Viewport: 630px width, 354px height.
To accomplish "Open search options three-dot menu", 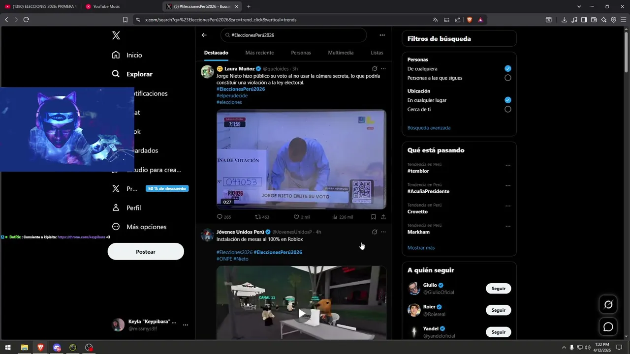I will 382,35.
